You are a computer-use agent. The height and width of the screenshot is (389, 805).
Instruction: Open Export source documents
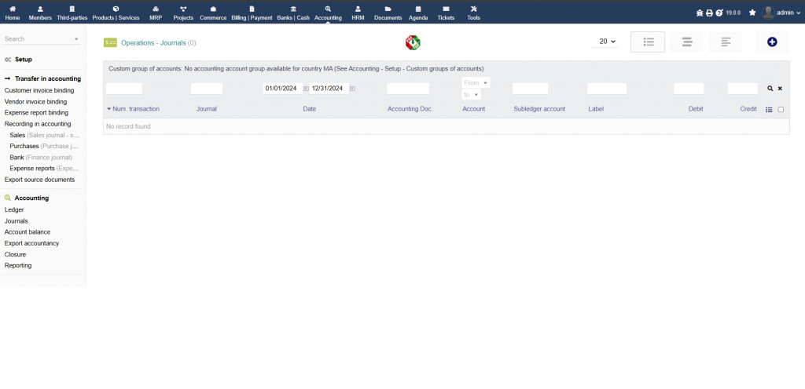point(39,180)
